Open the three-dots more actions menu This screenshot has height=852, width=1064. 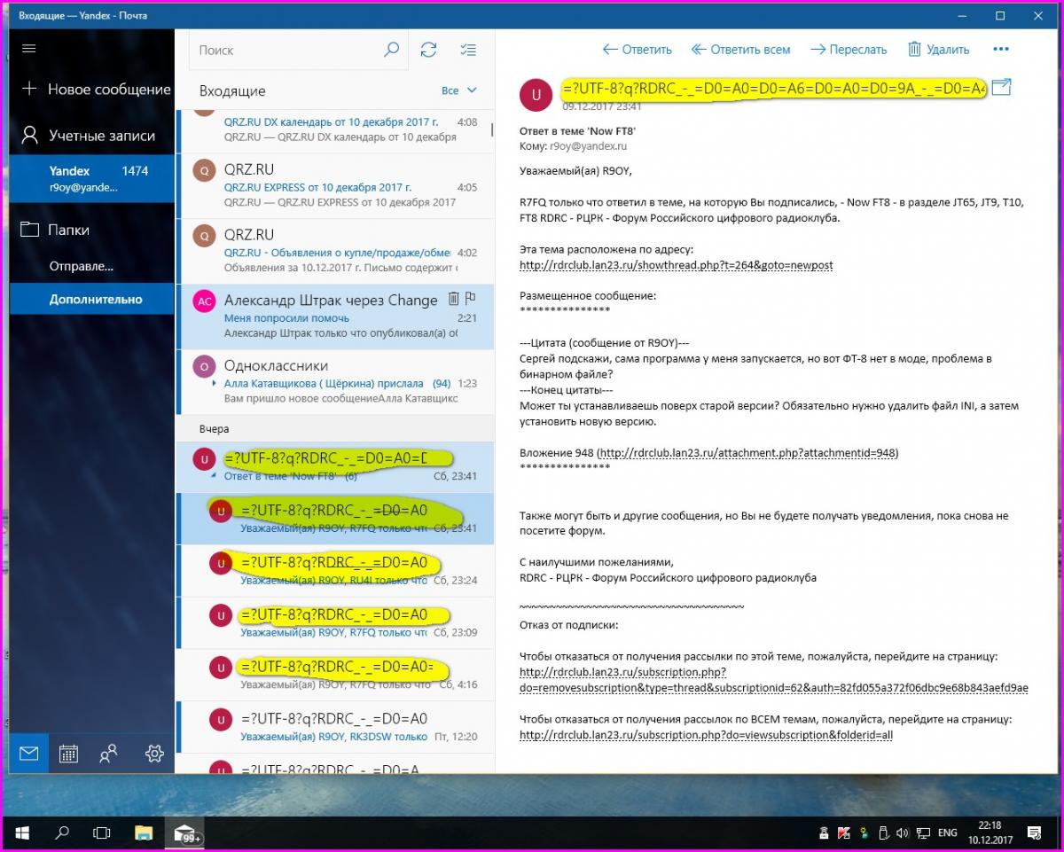coord(1001,50)
